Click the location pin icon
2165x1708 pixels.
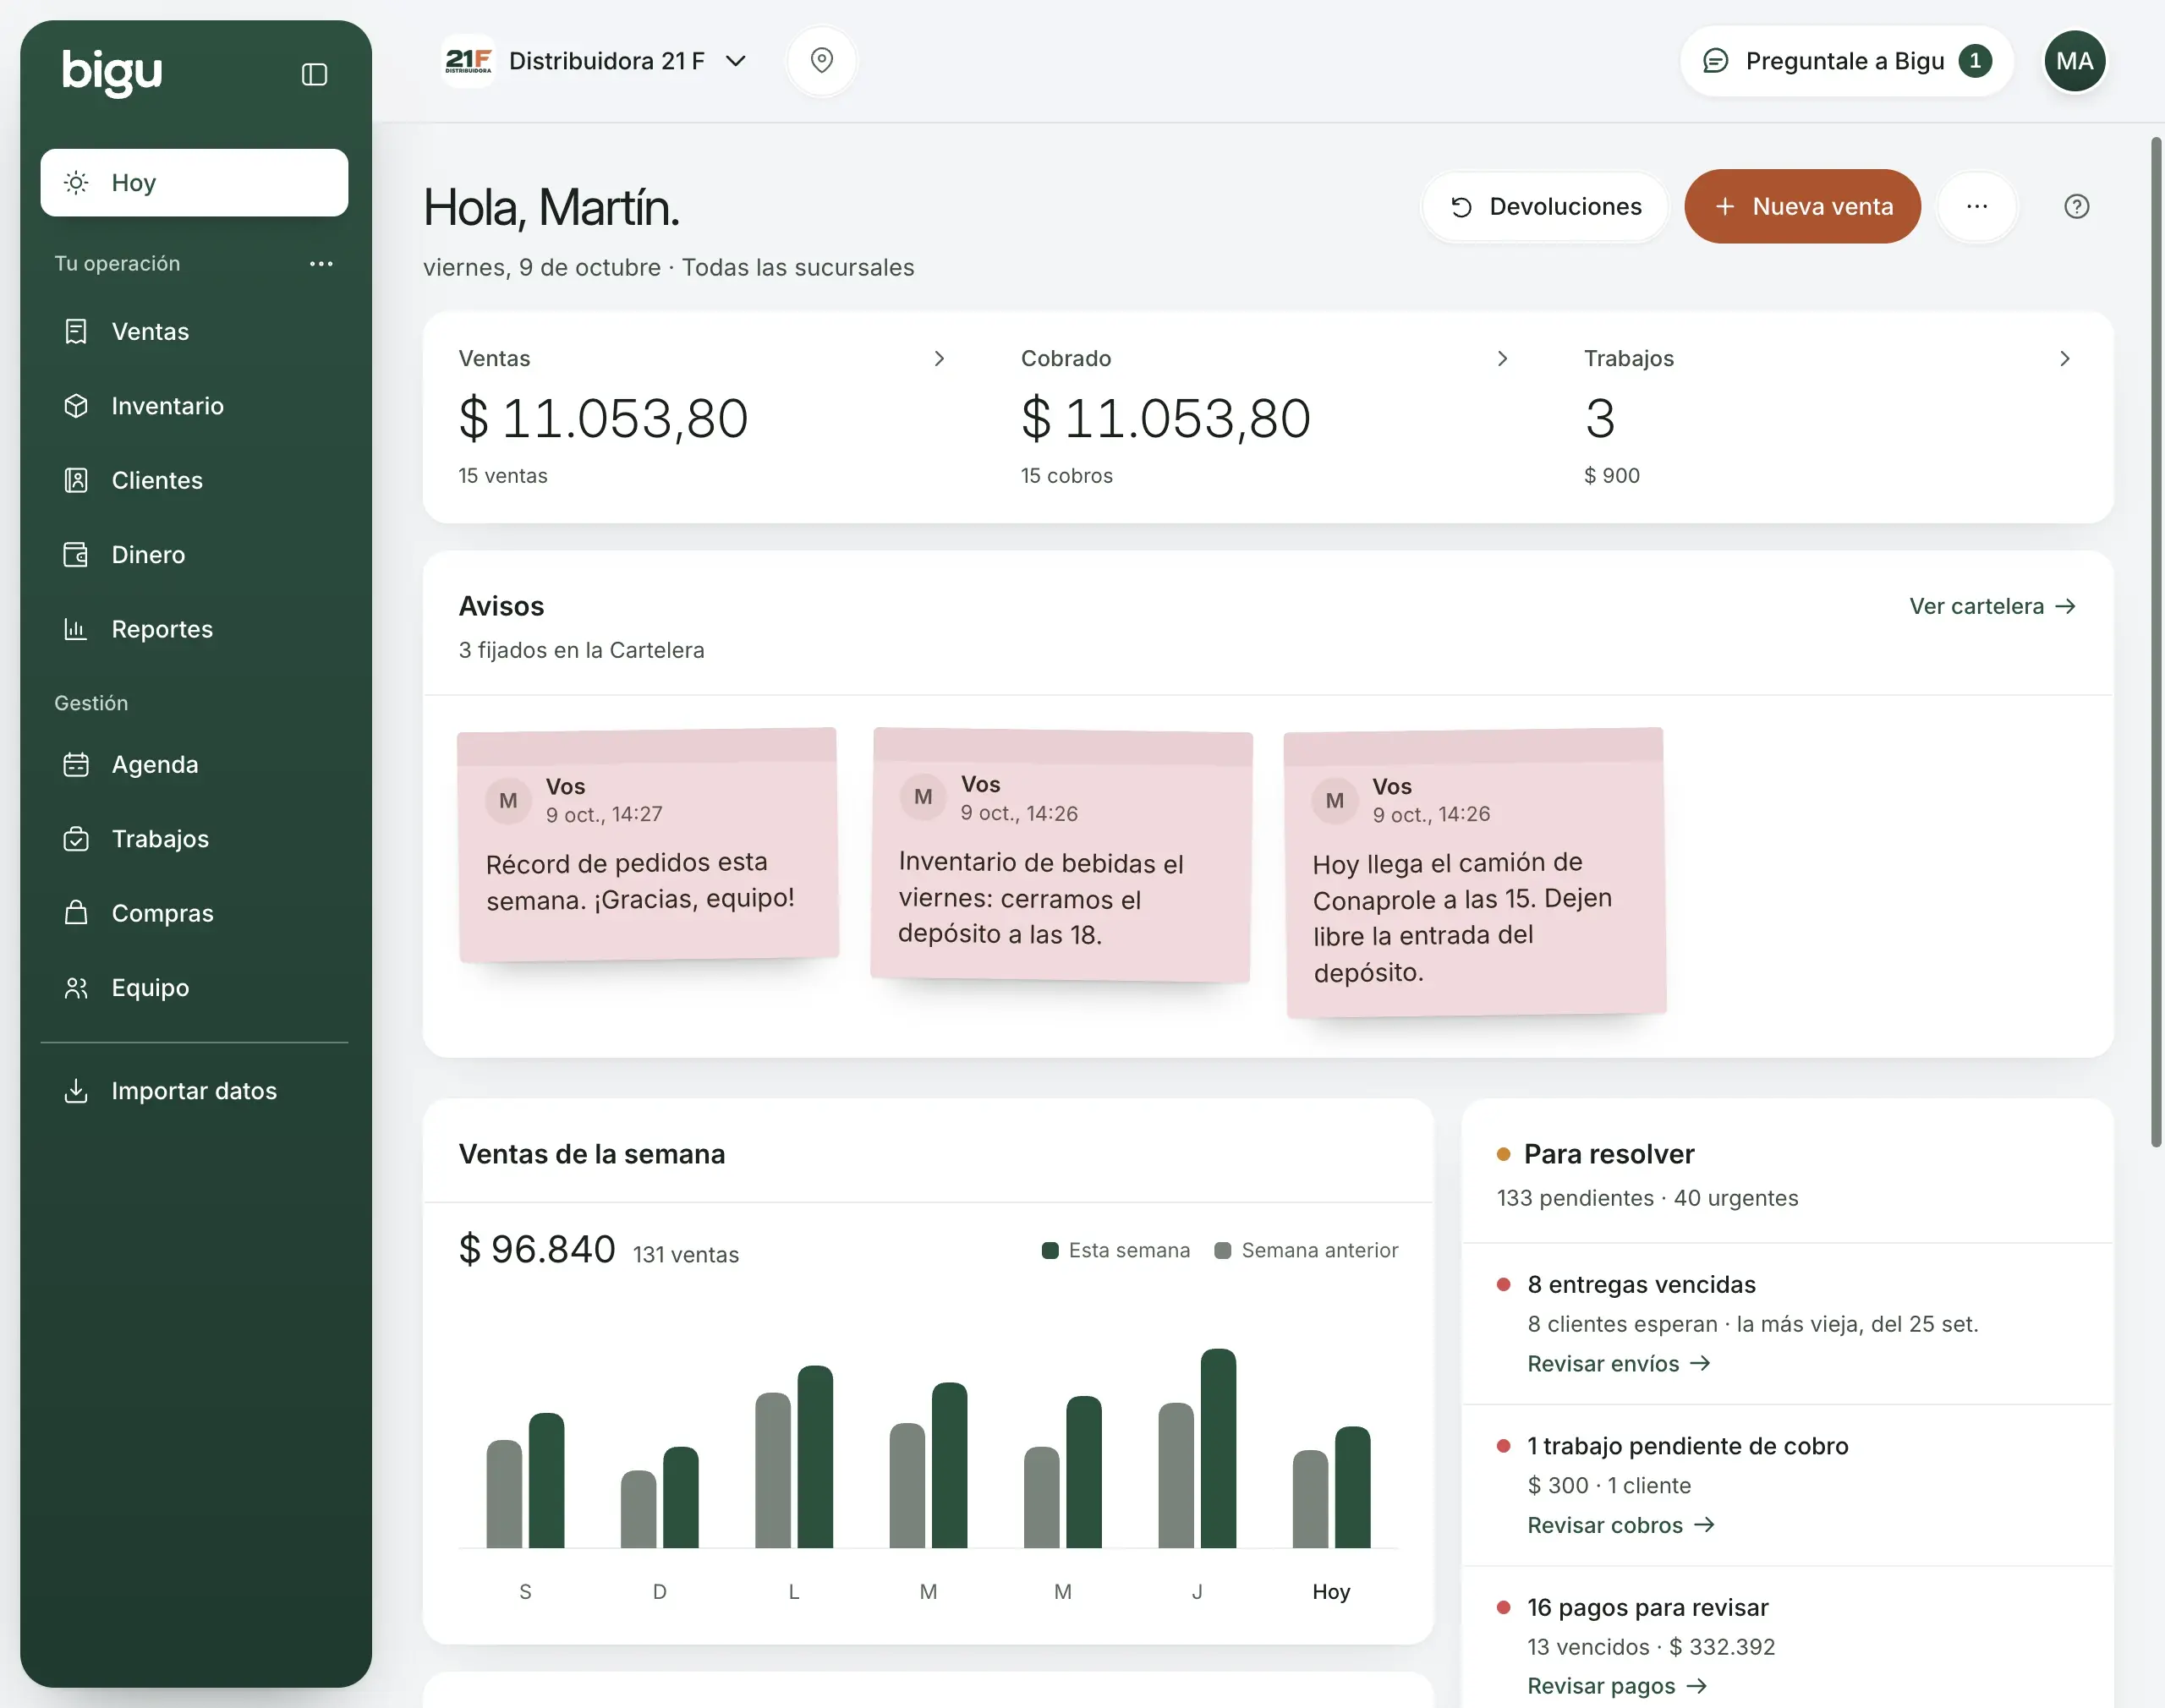pyautogui.click(x=821, y=61)
